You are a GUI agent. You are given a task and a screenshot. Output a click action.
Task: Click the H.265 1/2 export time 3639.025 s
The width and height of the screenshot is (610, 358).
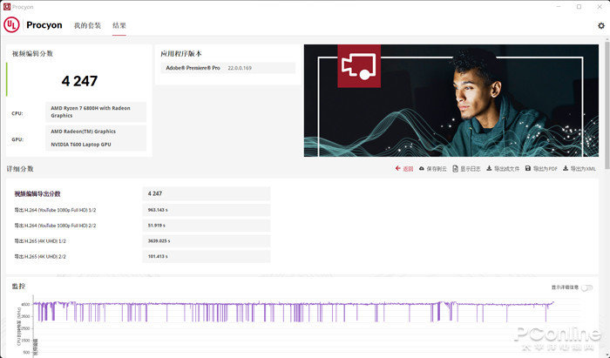(x=207, y=241)
